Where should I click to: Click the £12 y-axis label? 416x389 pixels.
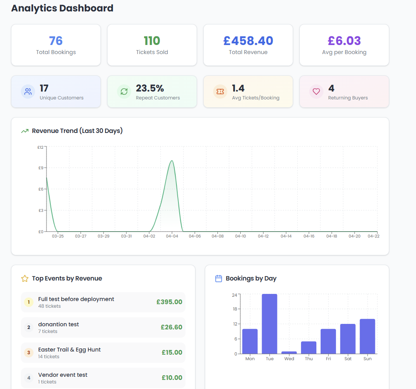40,147
